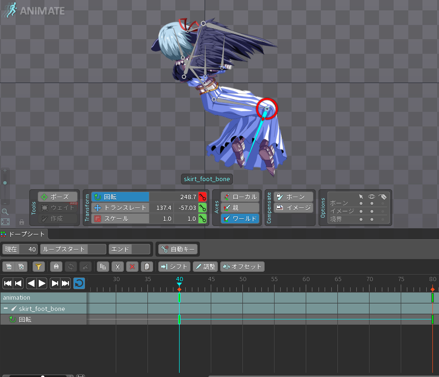439x377 pixels.
Task: Toggle ボーン visibility option dot
Action: click(372, 203)
